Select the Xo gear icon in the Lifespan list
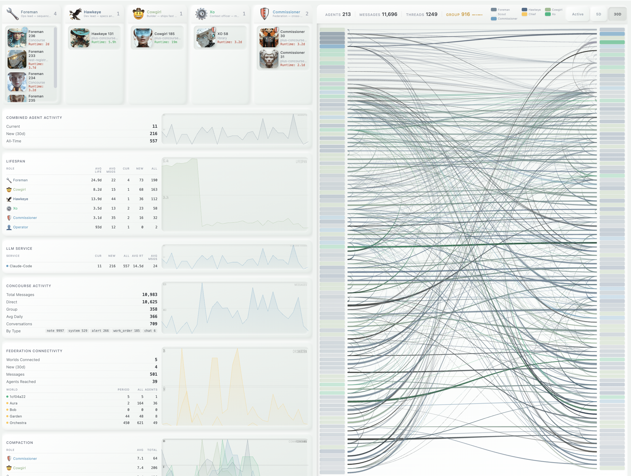The height and width of the screenshot is (476, 631). 9,208
